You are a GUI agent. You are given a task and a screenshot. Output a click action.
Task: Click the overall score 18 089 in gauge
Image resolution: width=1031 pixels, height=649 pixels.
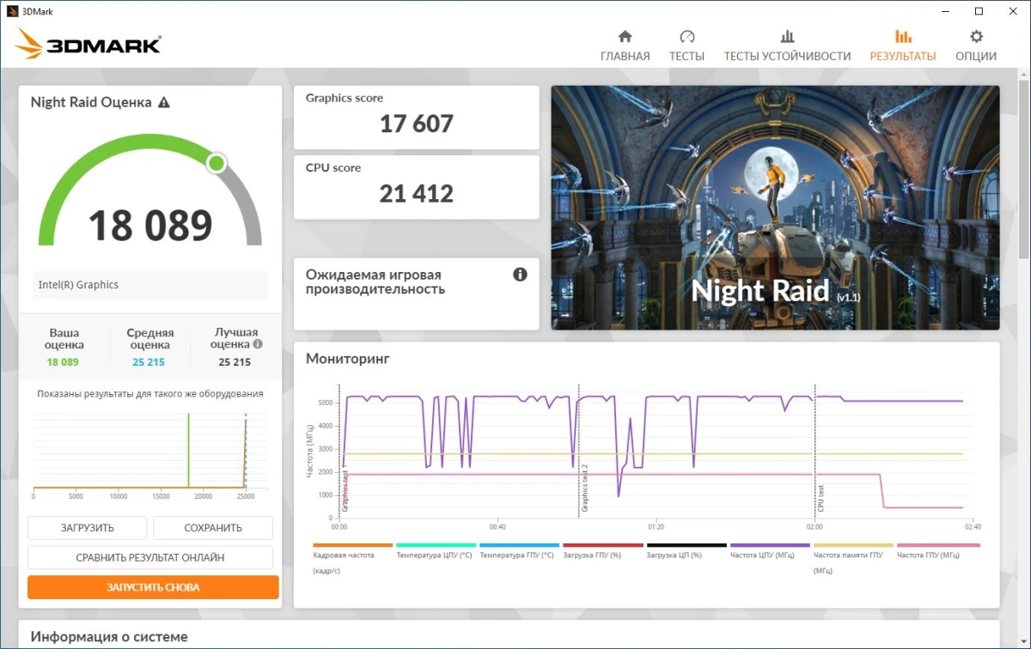click(x=150, y=225)
